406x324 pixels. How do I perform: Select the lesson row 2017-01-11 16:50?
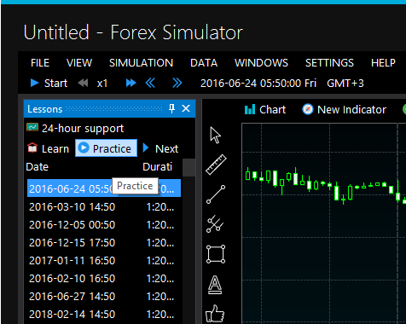(104, 261)
